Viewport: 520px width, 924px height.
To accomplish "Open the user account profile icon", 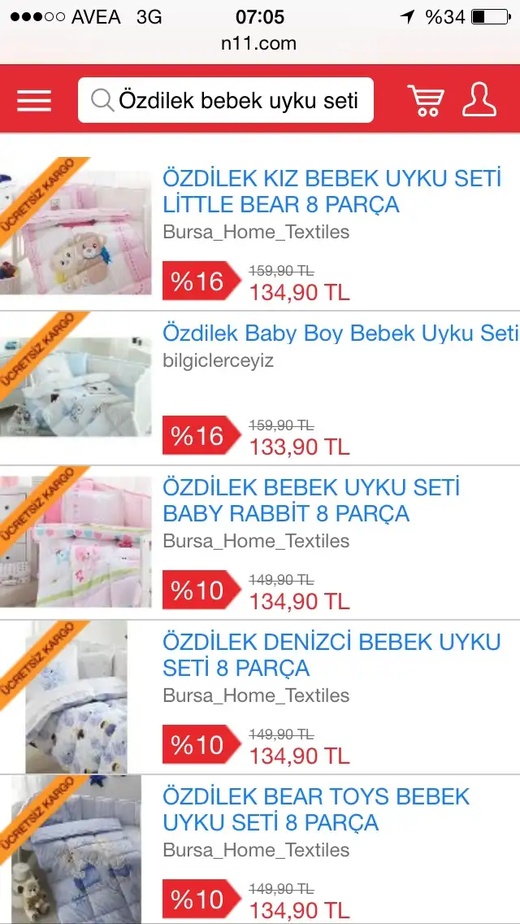I will click(479, 100).
